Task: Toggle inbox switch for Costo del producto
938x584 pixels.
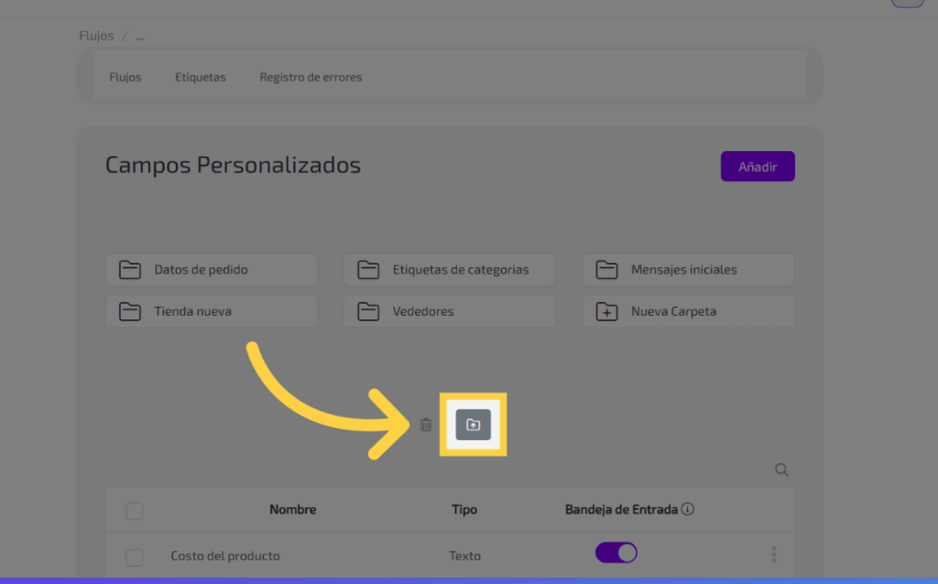Action: click(616, 553)
